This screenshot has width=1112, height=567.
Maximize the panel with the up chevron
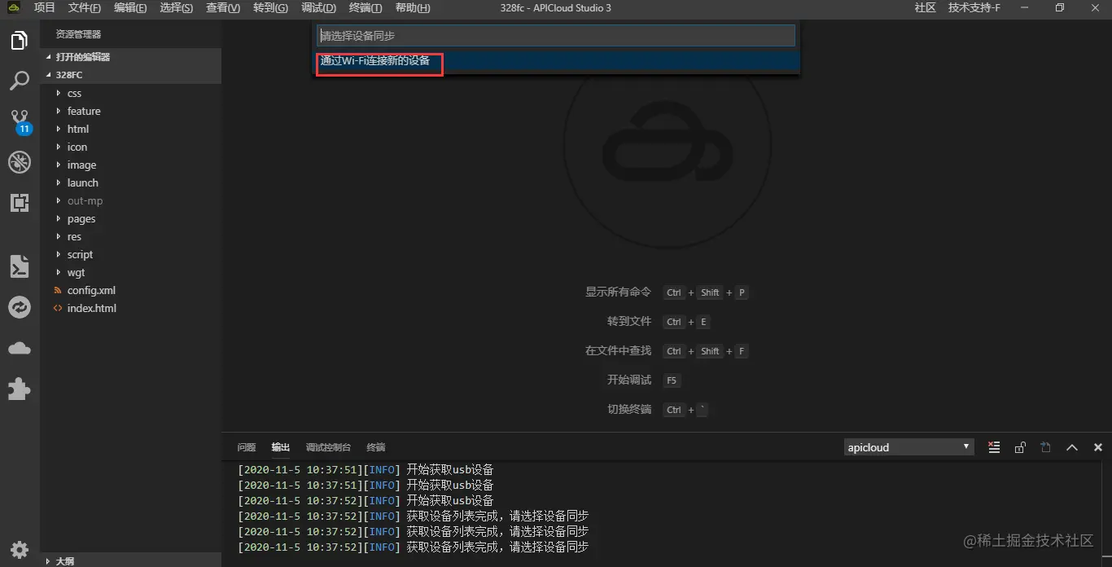pyautogui.click(x=1072, y=447)
